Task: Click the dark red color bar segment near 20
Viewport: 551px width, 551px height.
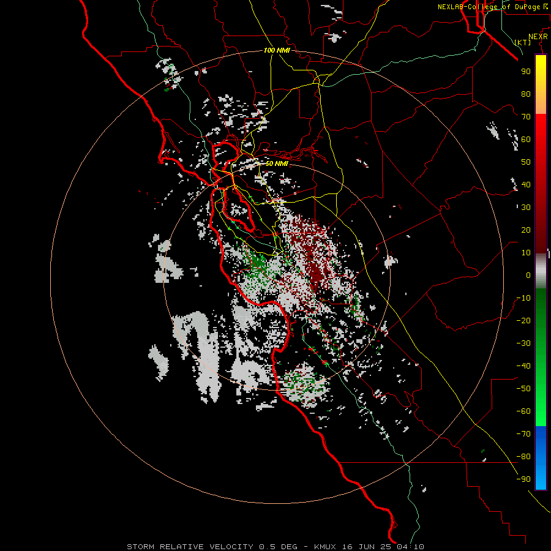Action: coord(541,230)
